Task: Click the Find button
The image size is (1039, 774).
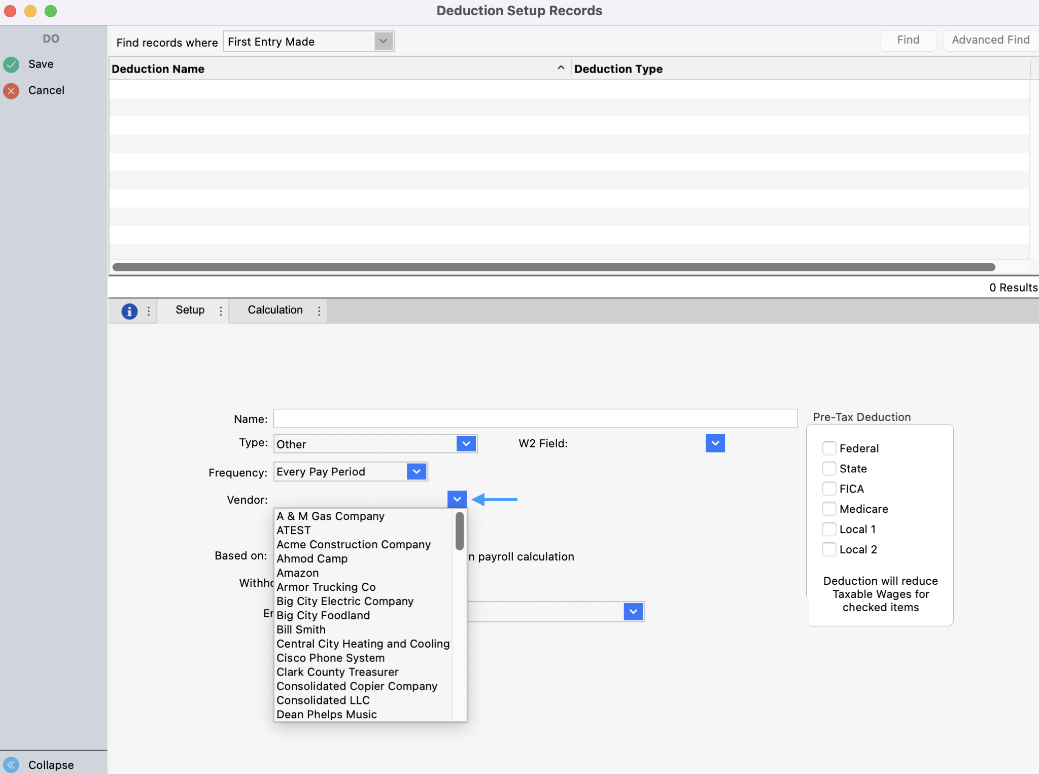Action: tap(908, 40)
